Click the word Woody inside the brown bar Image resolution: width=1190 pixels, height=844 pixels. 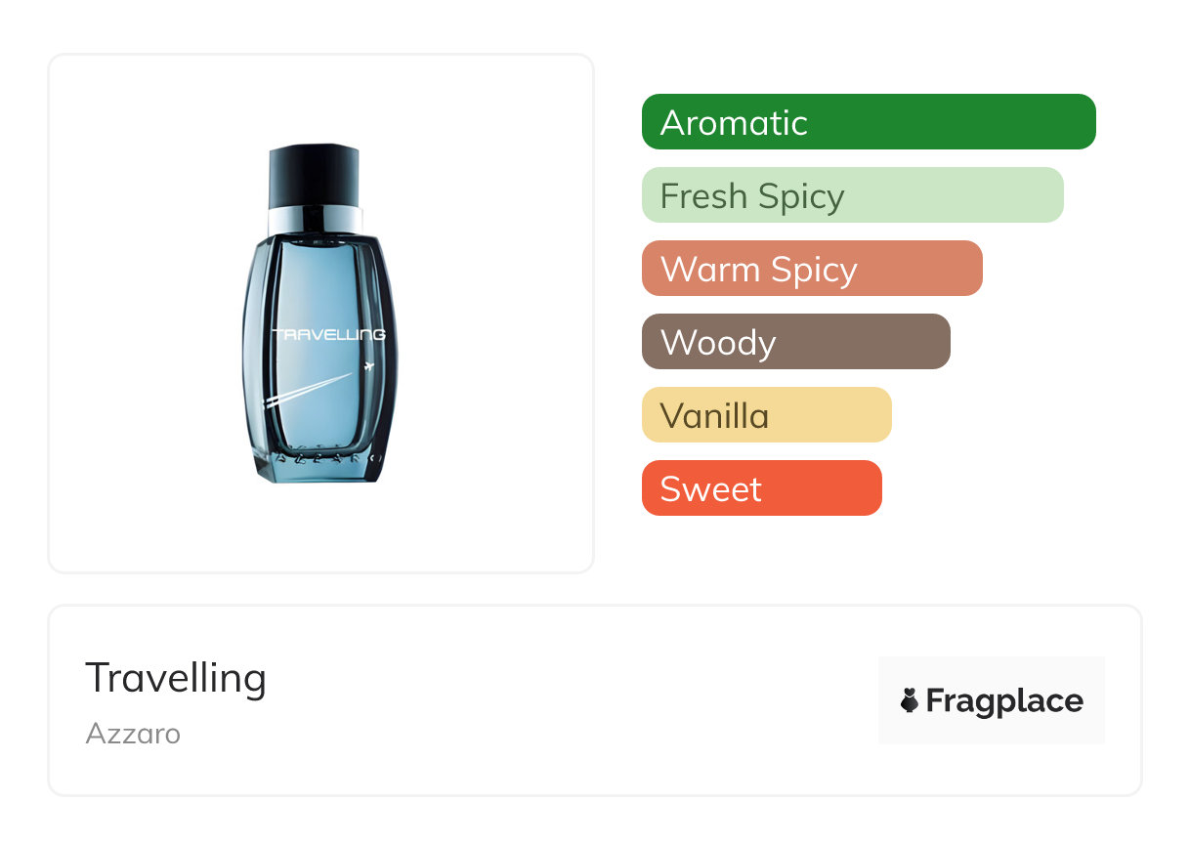click(x=718, y=343)
